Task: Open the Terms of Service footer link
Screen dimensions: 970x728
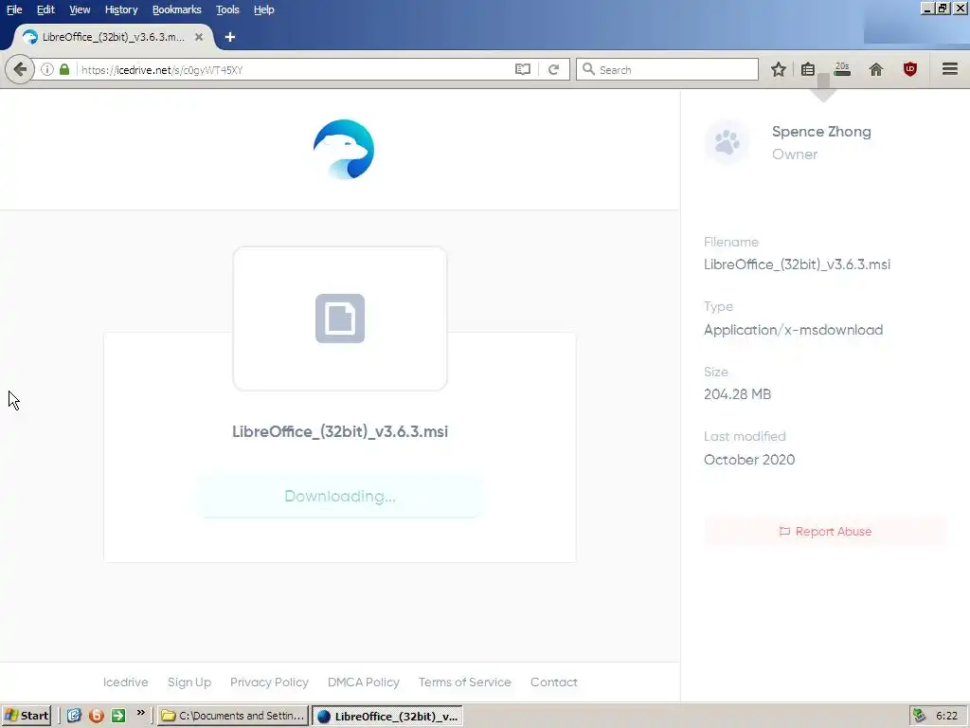Action: pyautogui.click(x=464, y=682)
